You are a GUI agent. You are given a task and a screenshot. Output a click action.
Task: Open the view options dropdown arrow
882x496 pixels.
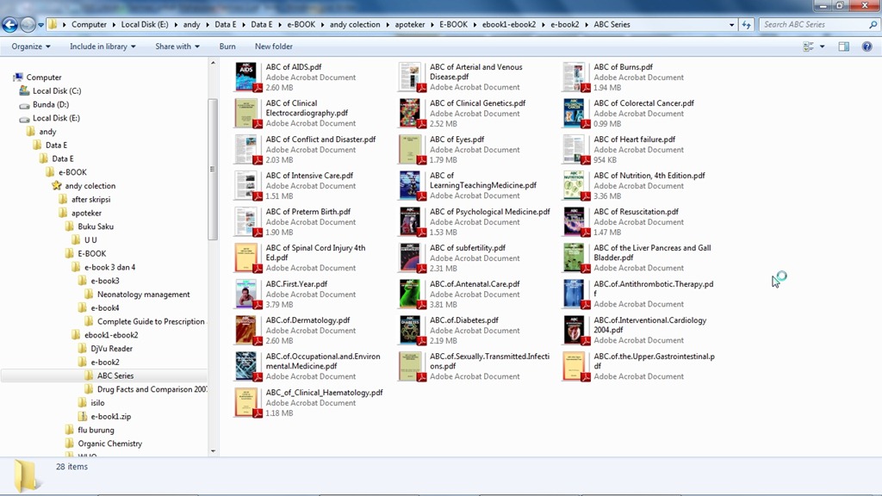pyautogui.click(x=823, y=46)
